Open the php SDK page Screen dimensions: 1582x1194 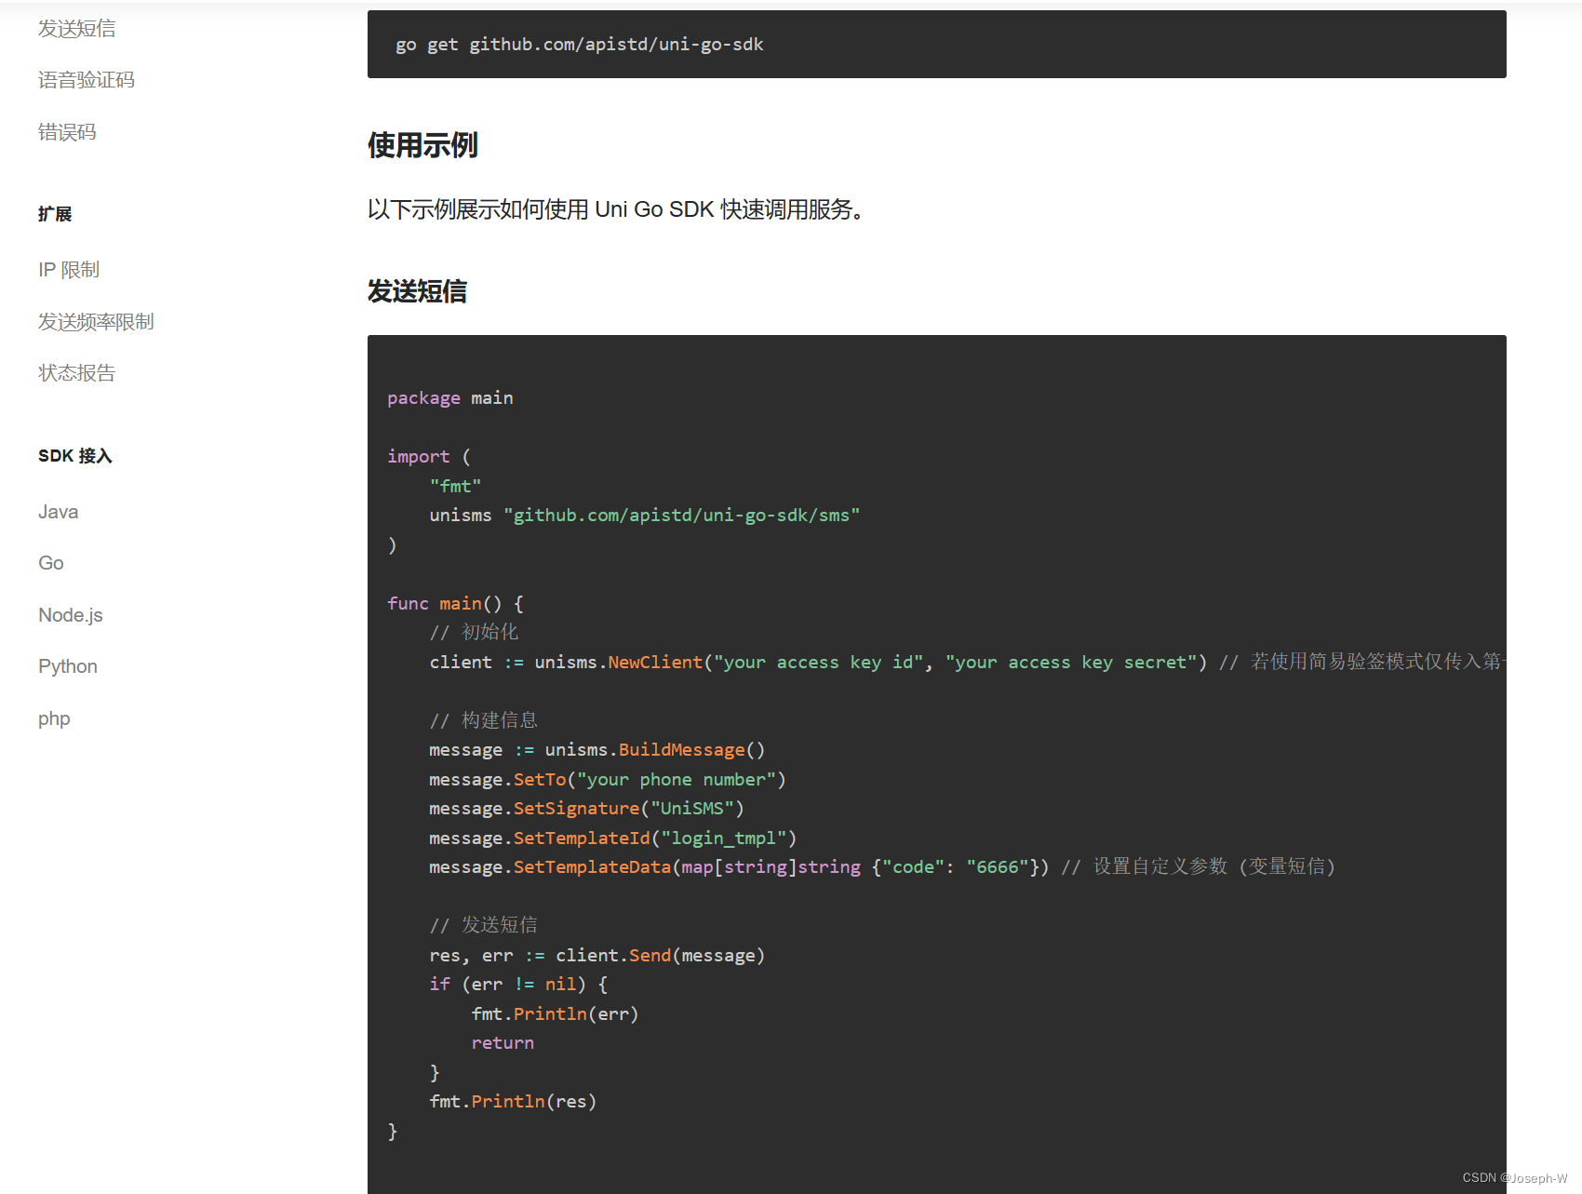[54, 718]
